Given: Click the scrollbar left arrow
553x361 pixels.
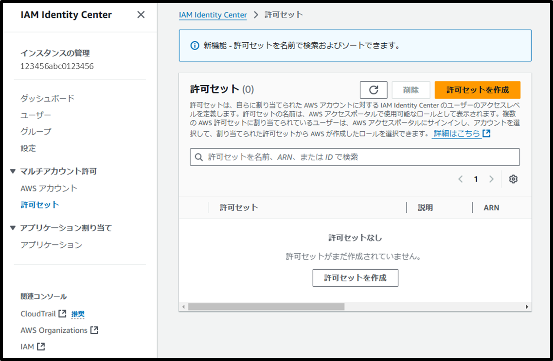Looking at the screenshot, I should tap(183, 307).
